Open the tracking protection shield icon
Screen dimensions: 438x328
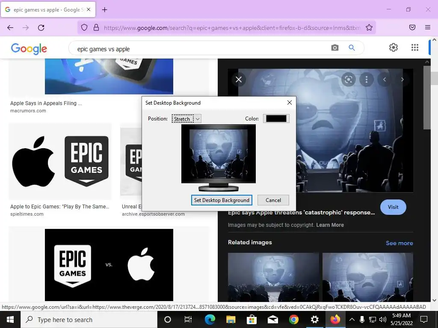(x=84, y=27)
